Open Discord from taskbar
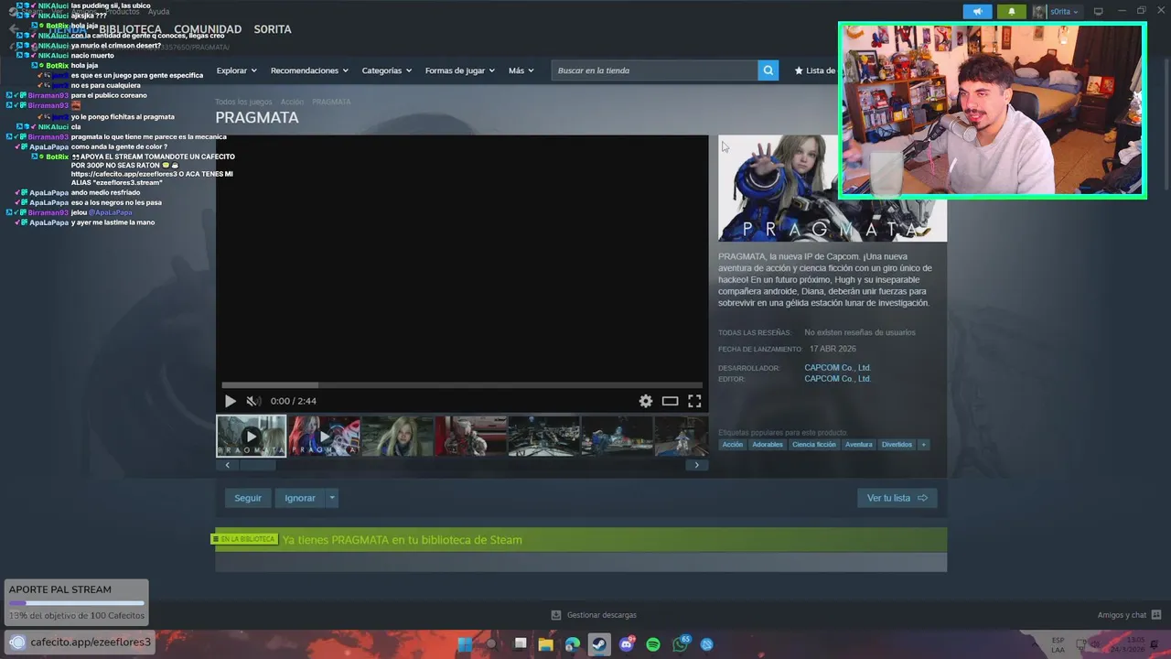This screenshot has width=1171, height=659. (627, 644)
